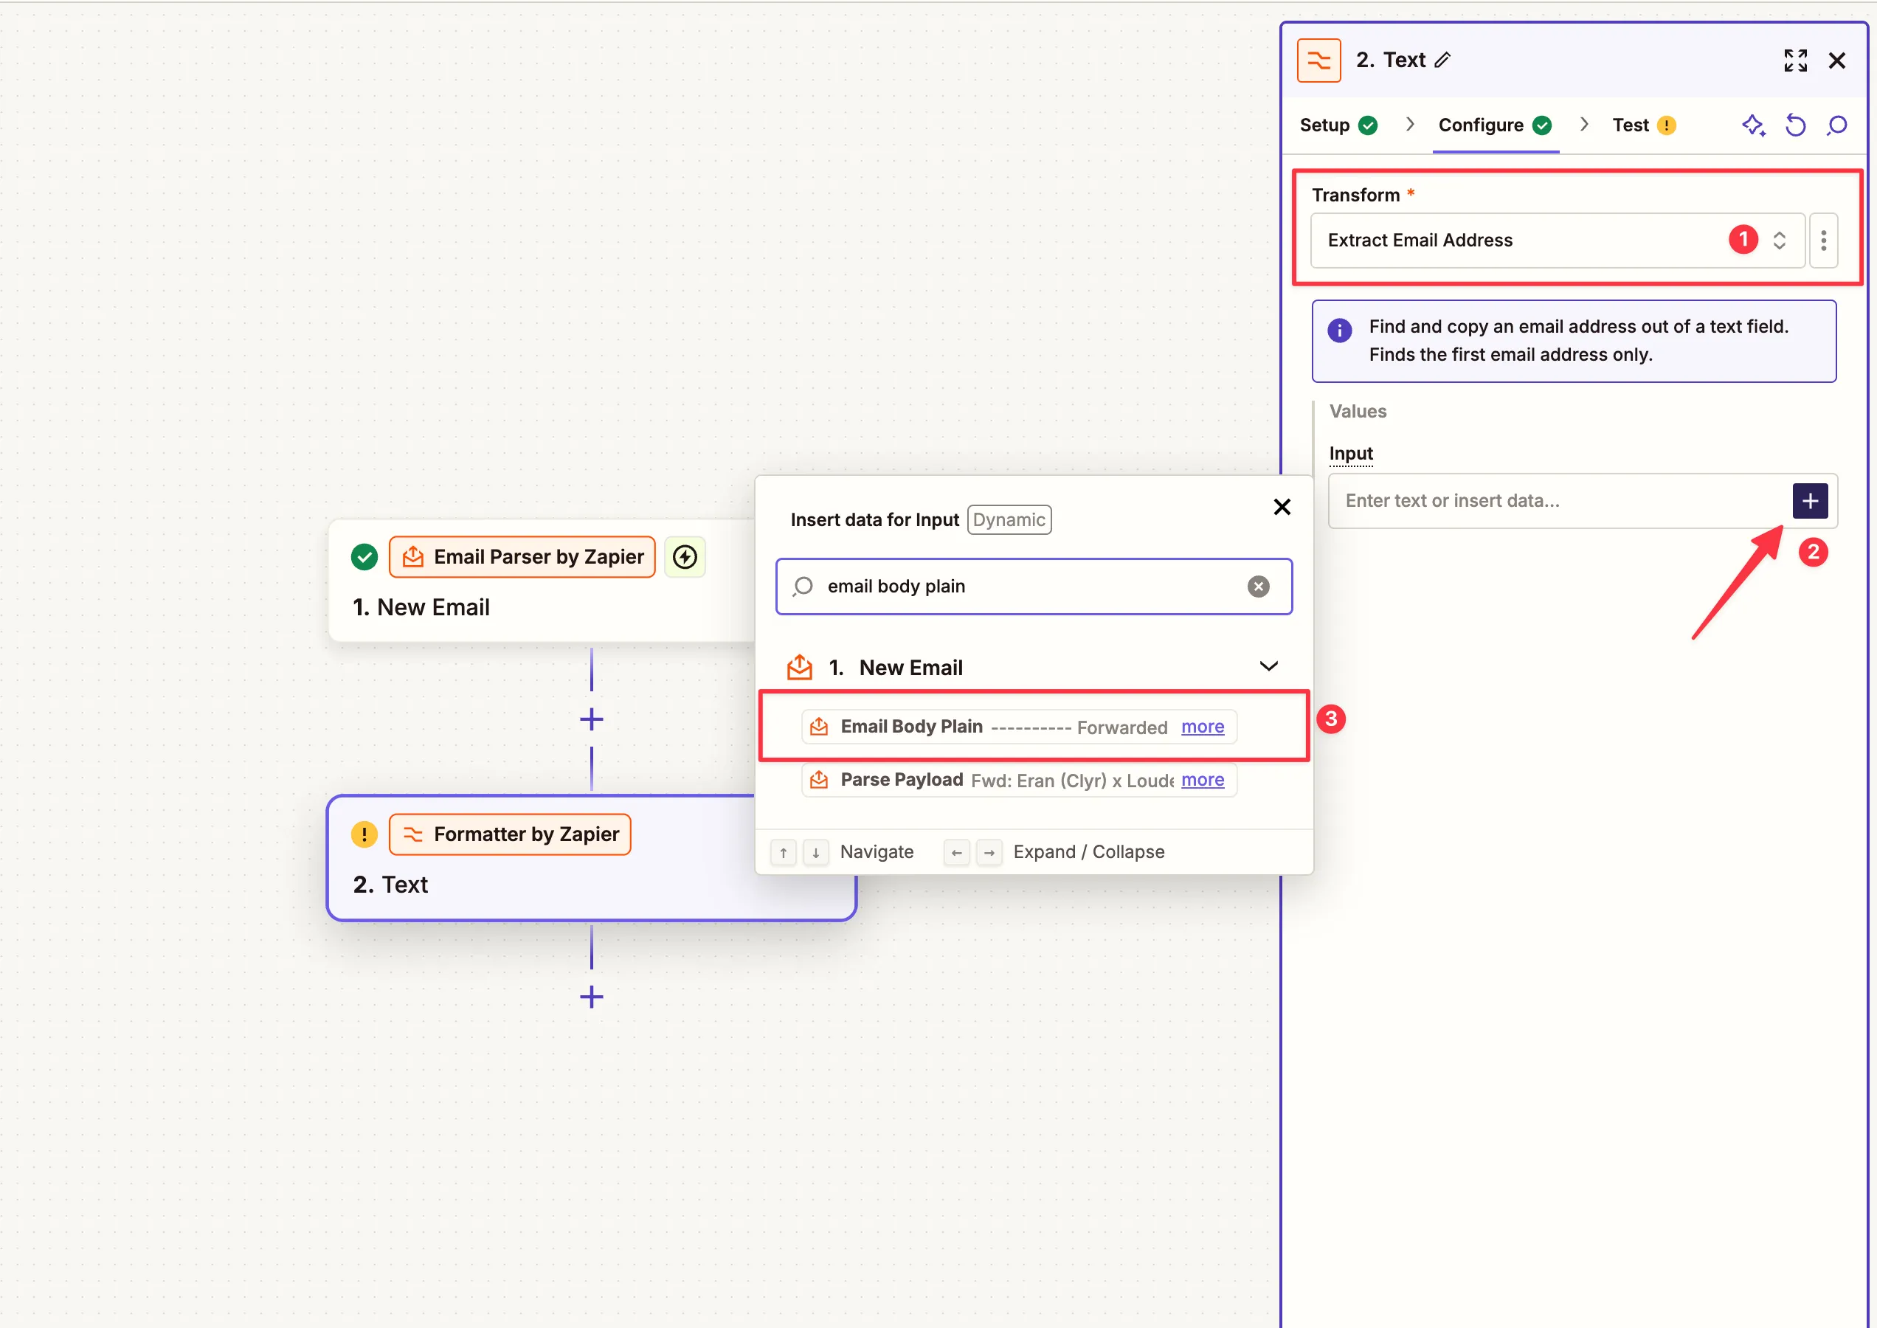
Task: Select the 2. Text step title on canvas
Action: [390, 885]
